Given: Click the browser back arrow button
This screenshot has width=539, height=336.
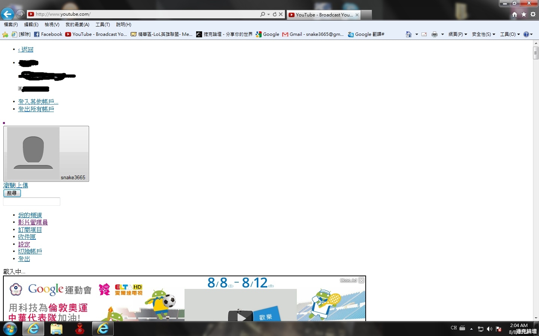Looking at the screenshot, I should 7,14.
